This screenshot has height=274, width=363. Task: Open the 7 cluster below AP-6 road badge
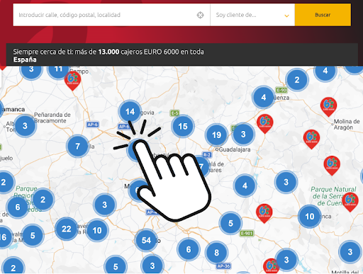coord(78,147)
